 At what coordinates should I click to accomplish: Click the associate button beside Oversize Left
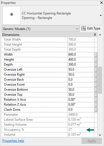96,70
